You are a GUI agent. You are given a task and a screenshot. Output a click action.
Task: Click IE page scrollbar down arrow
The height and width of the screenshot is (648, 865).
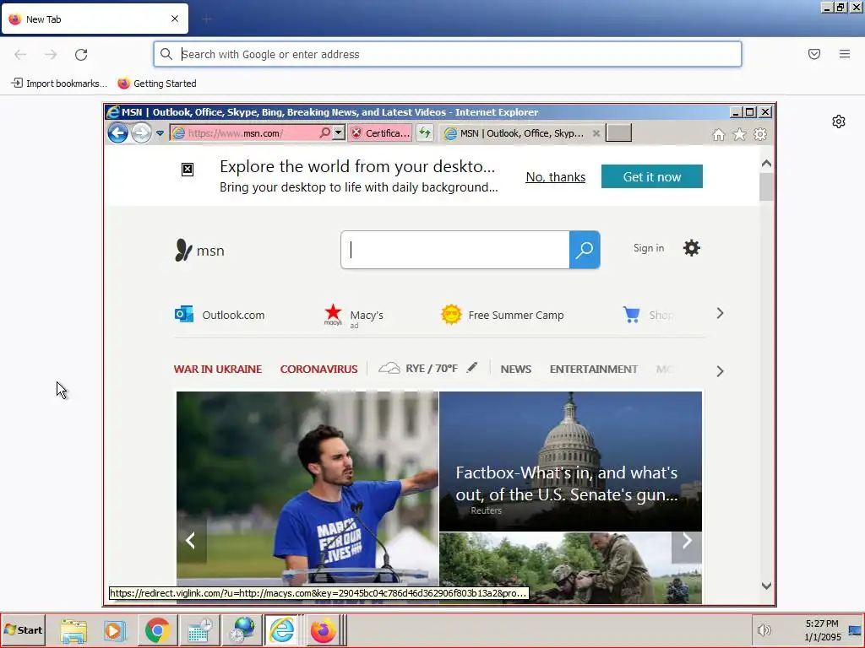pyautogui.click(x=766, y=586)
